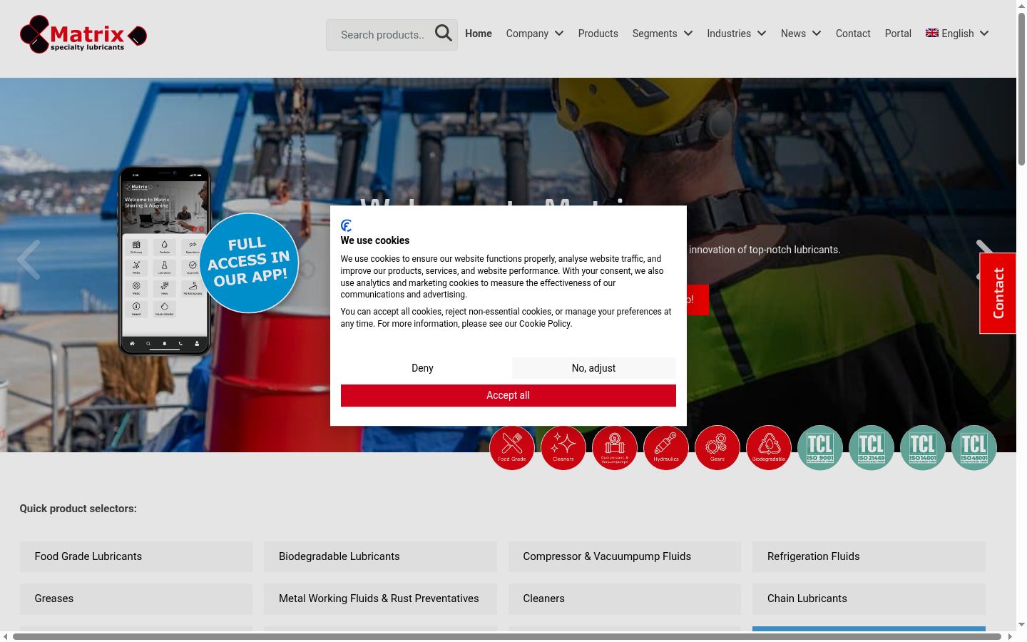Open Refrigeration Fluids selector
This screenshot has width=1027, height=642.
click(869, 556)
